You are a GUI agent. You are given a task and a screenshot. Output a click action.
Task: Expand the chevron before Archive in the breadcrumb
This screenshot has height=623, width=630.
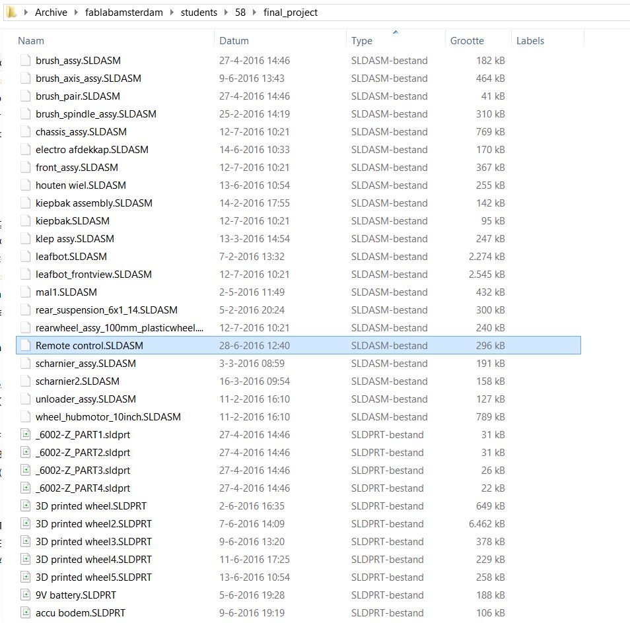(x=26, y=13)
